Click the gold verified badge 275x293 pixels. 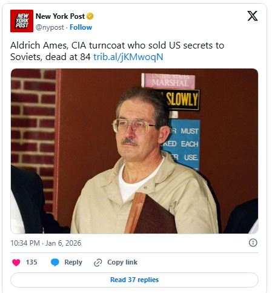point(90,16)
